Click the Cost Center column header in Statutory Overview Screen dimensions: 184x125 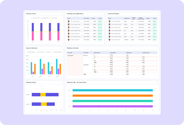[86, 52]
